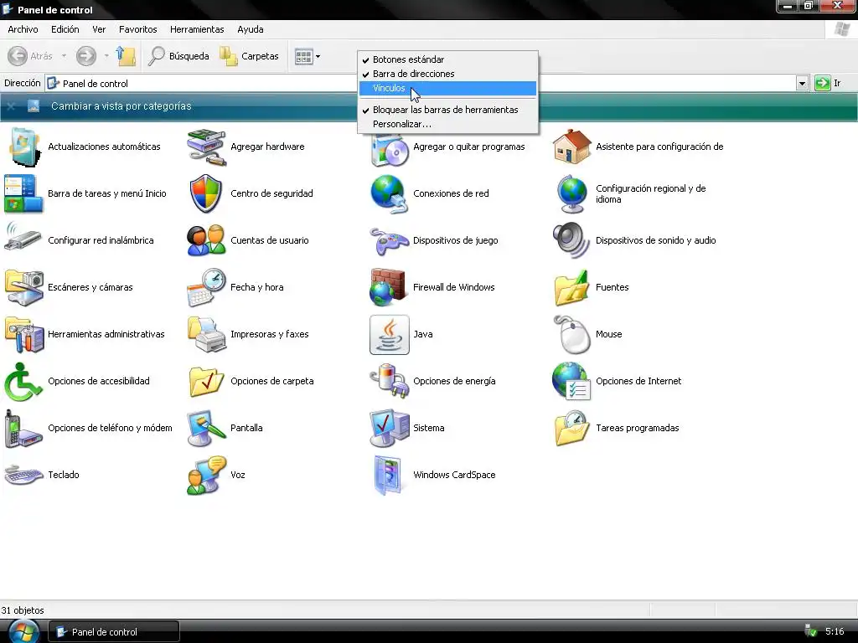
Task: Open Opciones de teléfono y módem icon
Action: tap(23, 429)
